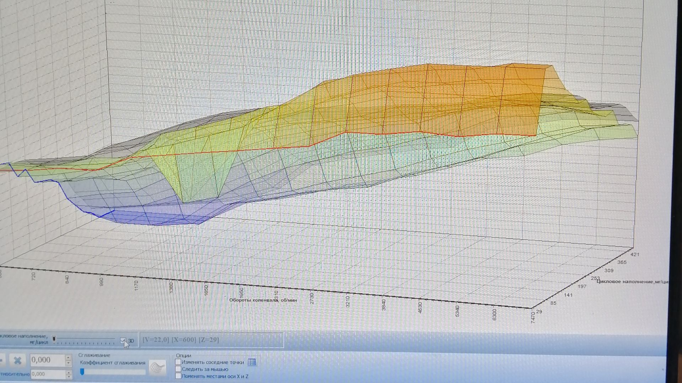
Task: Click the blue grid icon in Опции
Action: 252,362
